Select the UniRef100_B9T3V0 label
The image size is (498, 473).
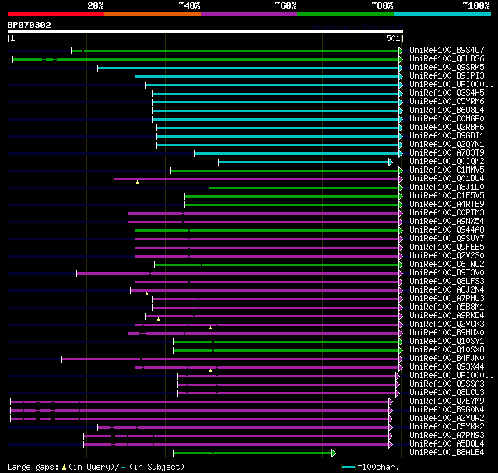(447, 273)
